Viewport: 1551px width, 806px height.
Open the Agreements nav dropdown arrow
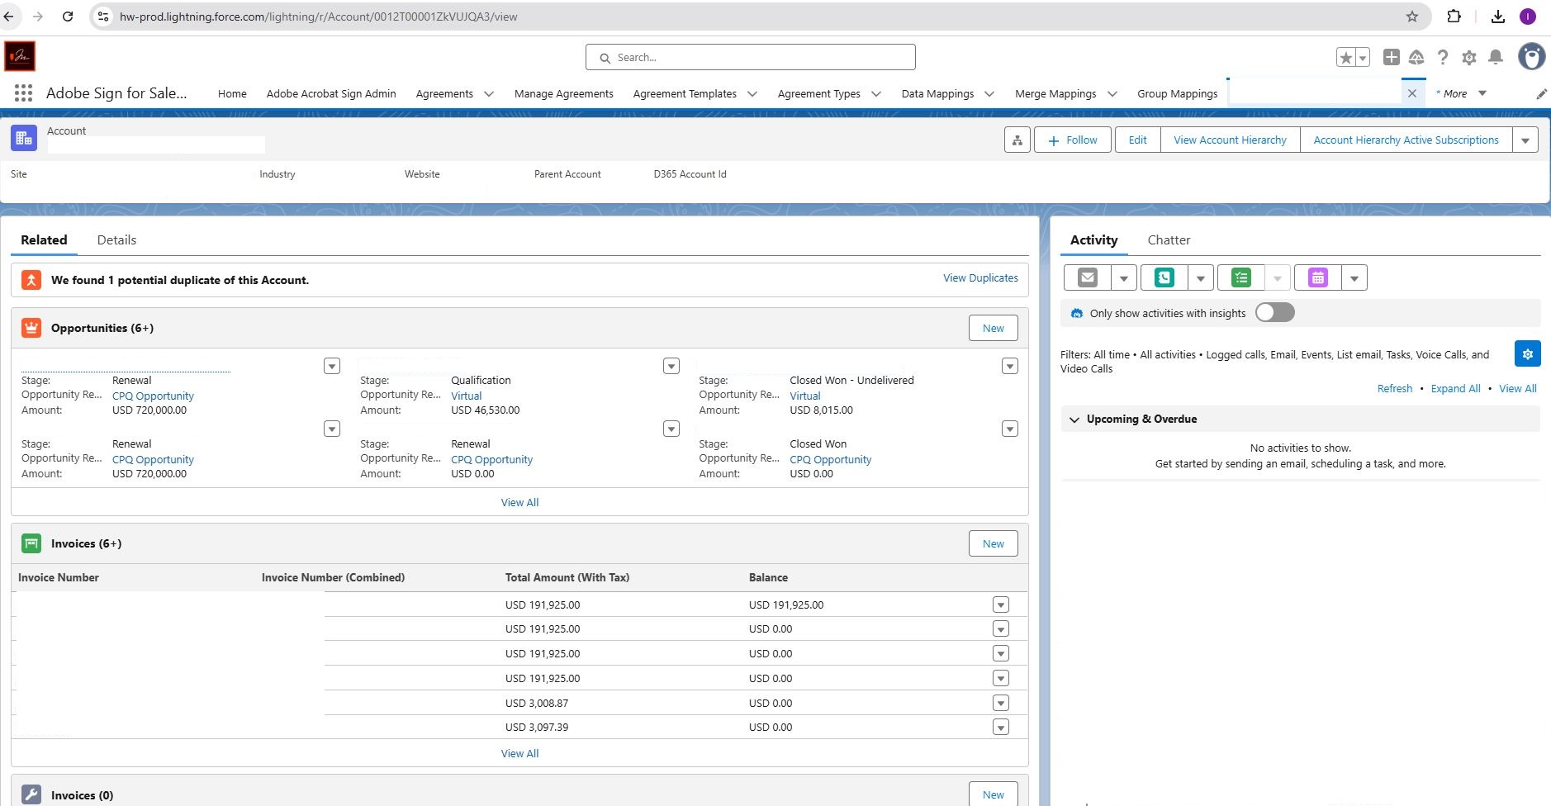489,94
